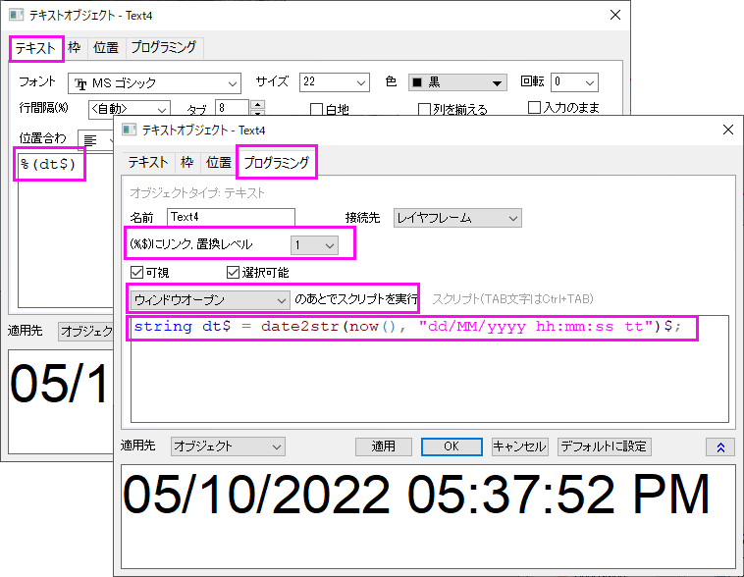Image resolution: width=744 pixels, height=577 pixels.
Task: Open 枠 tab in front dialog
Action: tap(186, 163)
